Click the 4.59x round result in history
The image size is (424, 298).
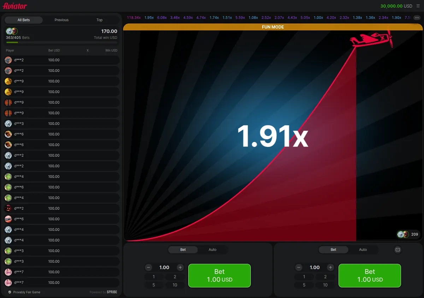click(188, 17)
